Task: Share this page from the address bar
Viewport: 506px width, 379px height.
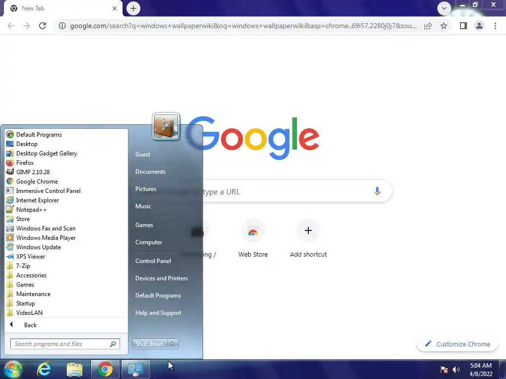Action: click(428, 26)
